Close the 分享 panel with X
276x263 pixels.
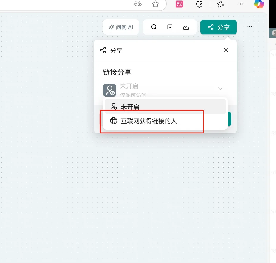[226, 50]
